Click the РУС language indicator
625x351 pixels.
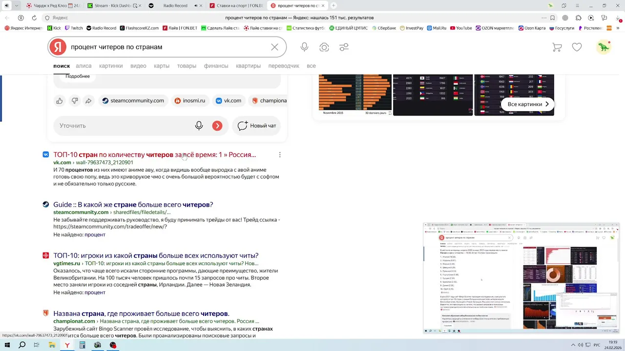(x=597, y=345)
